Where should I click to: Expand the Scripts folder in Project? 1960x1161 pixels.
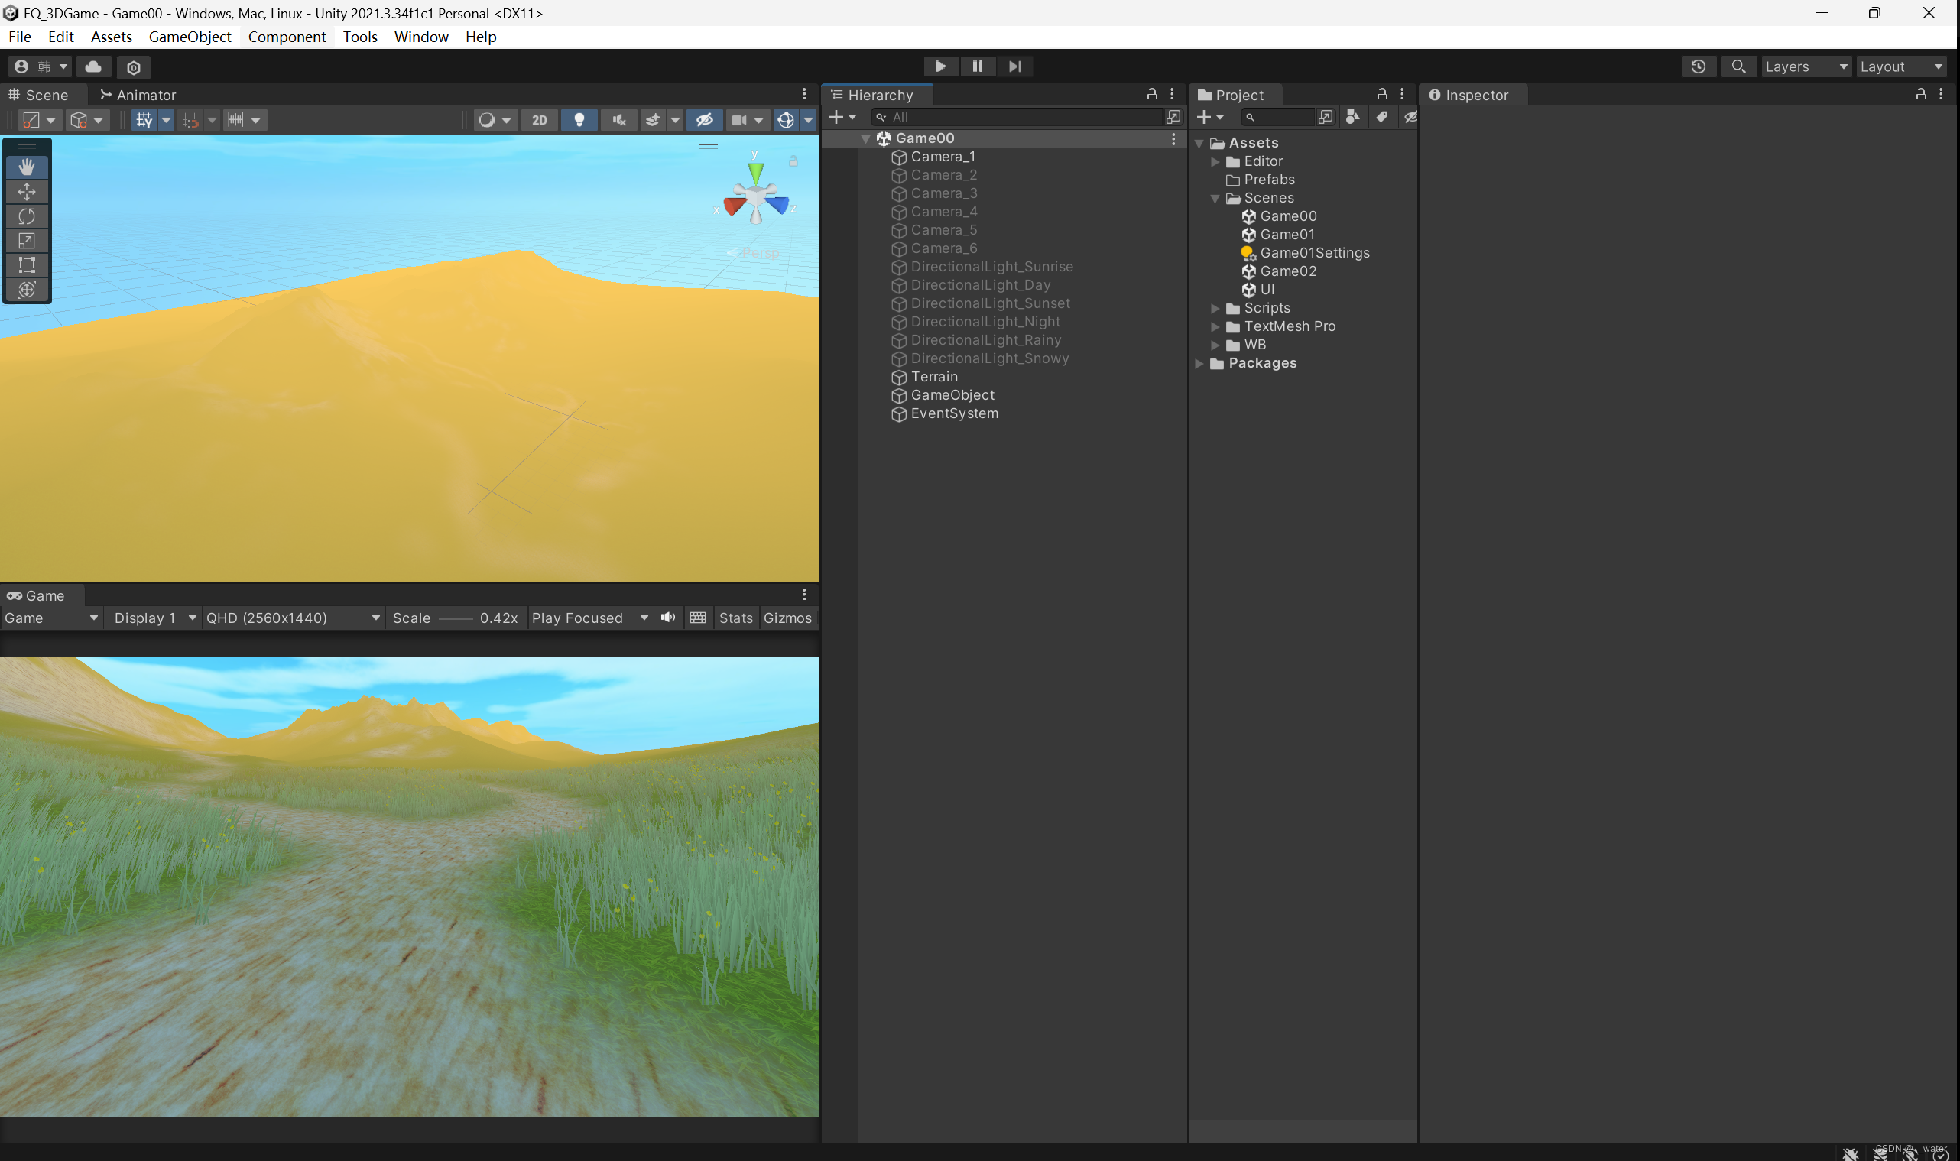pos(1215,308)
